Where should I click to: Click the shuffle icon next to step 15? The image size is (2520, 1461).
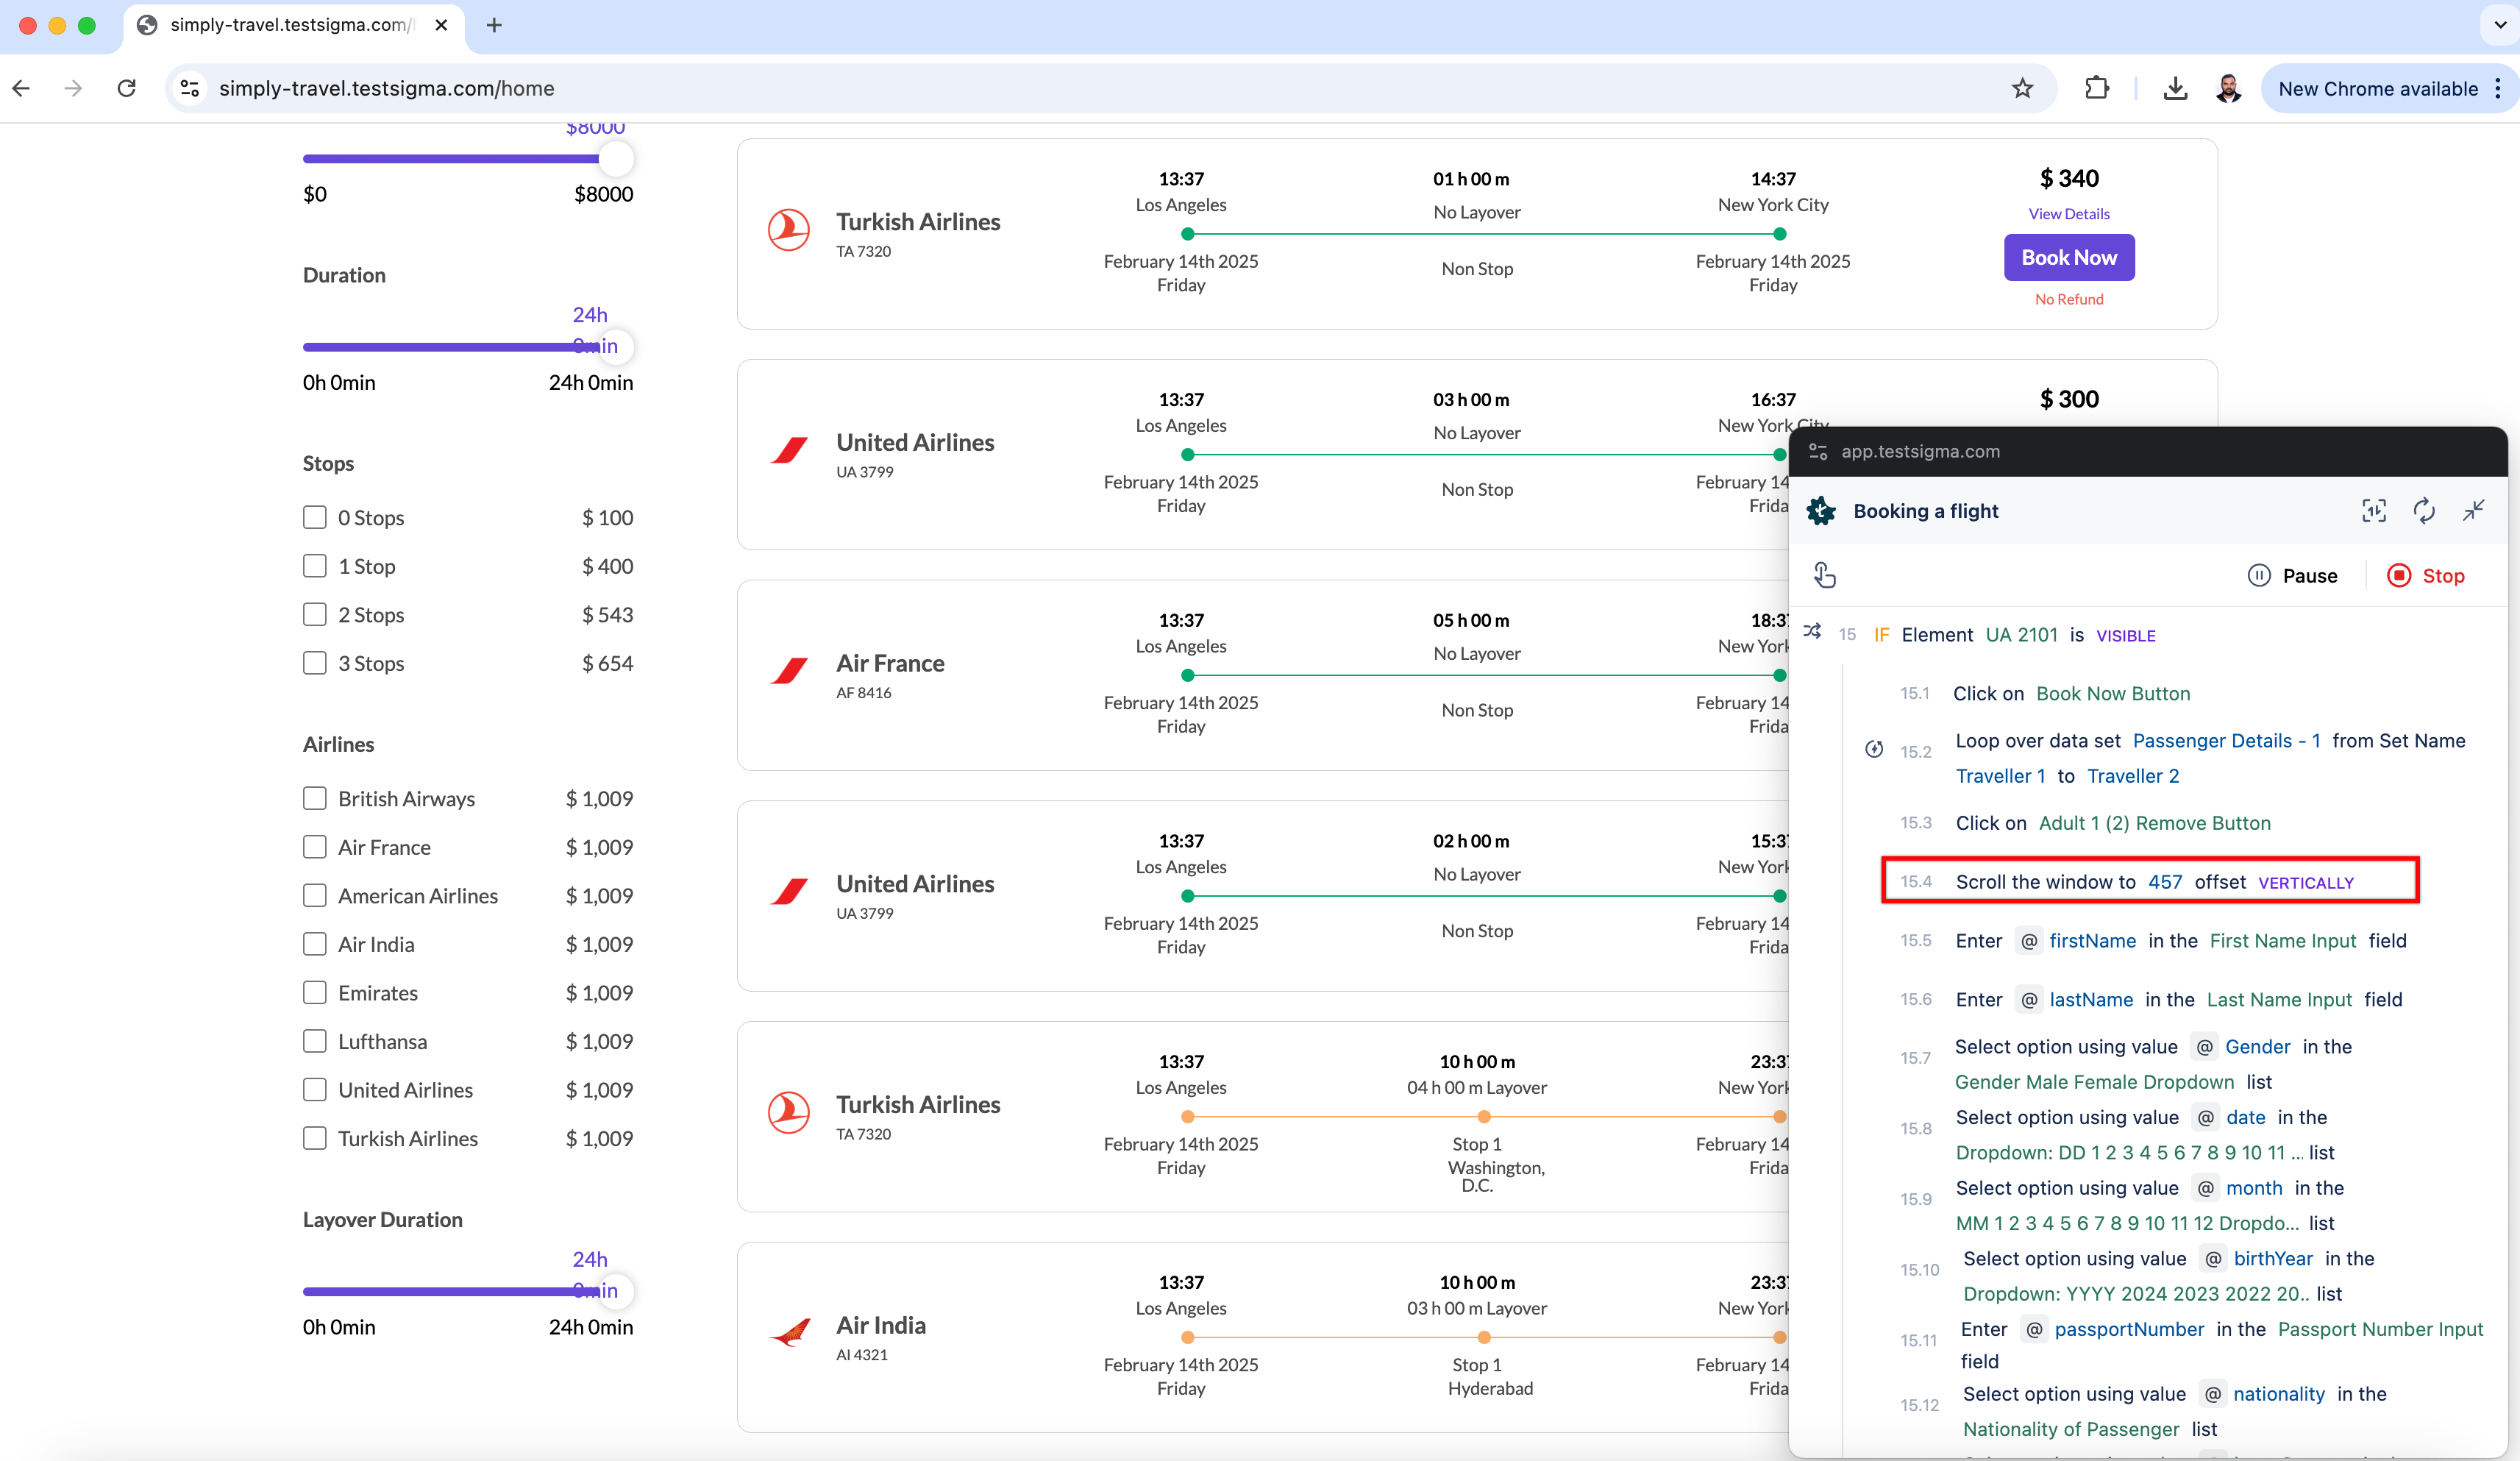pos(1812,633)
